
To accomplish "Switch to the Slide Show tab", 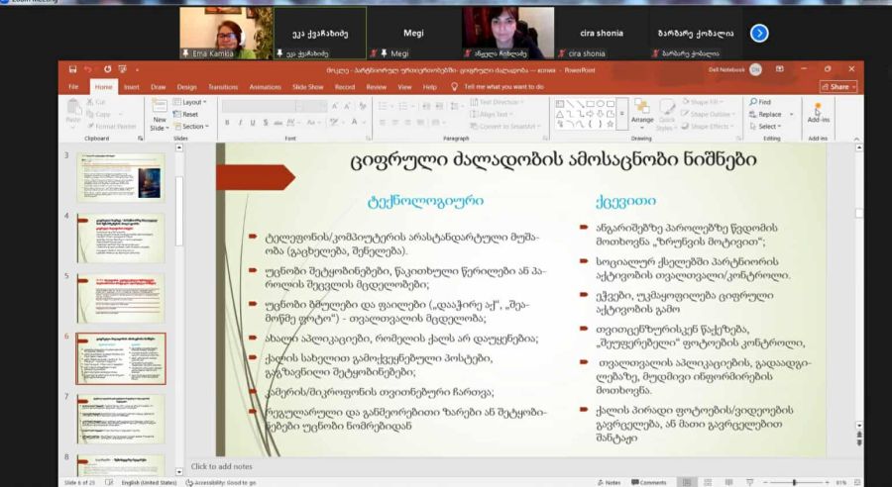I will click(x=308, y=87).
